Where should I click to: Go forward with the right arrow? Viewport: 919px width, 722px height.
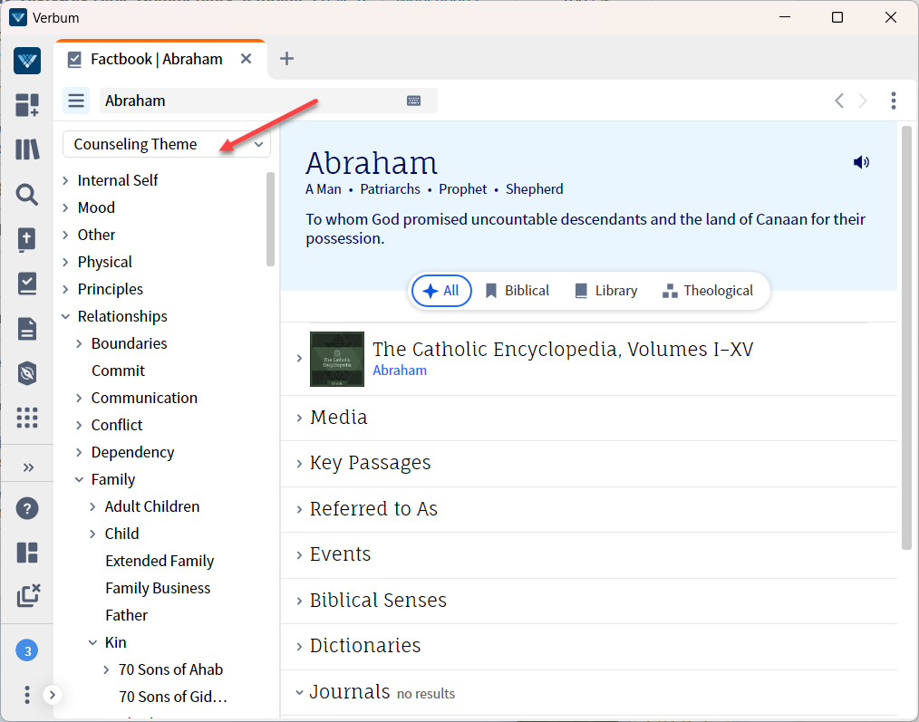[863, 101]
